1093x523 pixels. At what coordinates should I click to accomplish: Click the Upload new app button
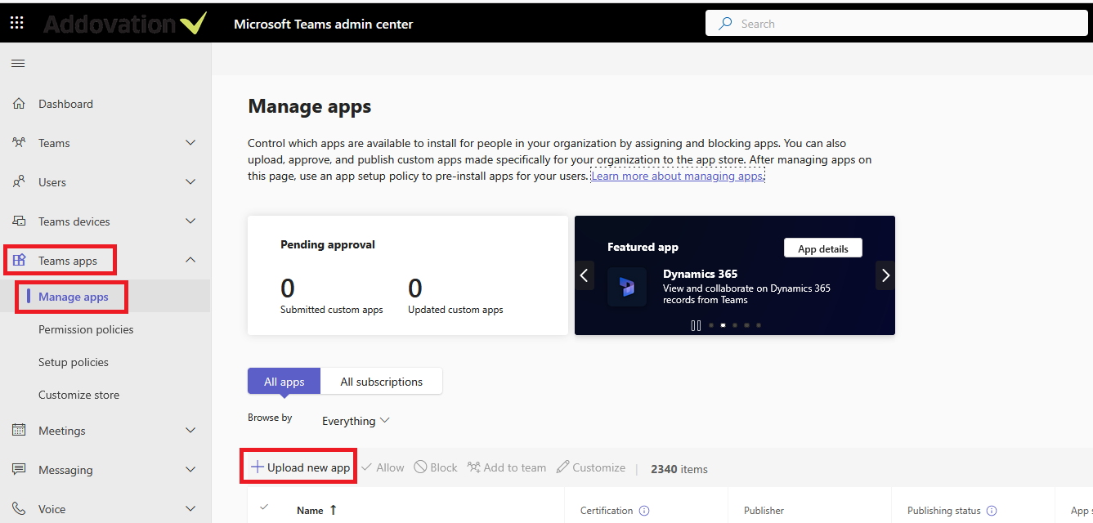click(300, 467)
